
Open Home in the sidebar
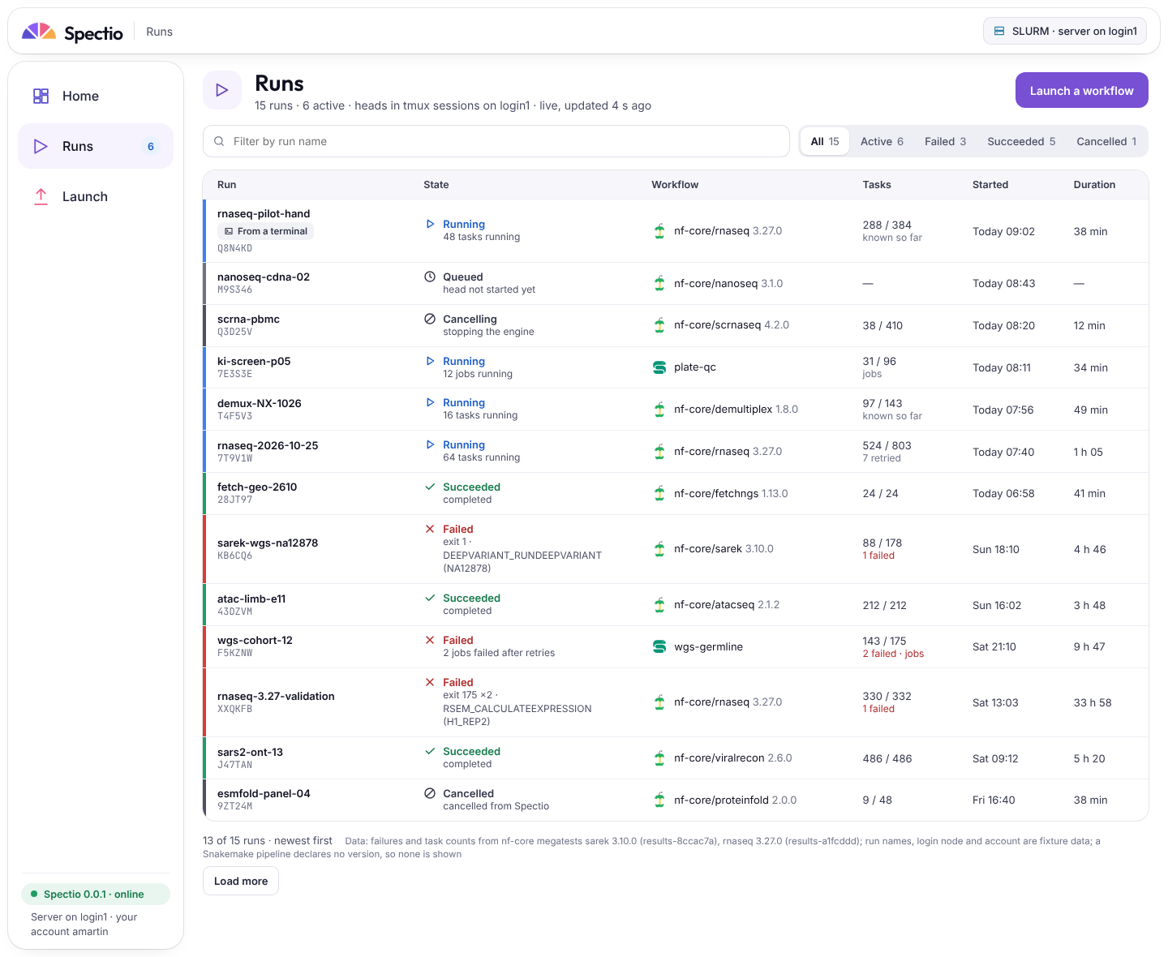96,96
